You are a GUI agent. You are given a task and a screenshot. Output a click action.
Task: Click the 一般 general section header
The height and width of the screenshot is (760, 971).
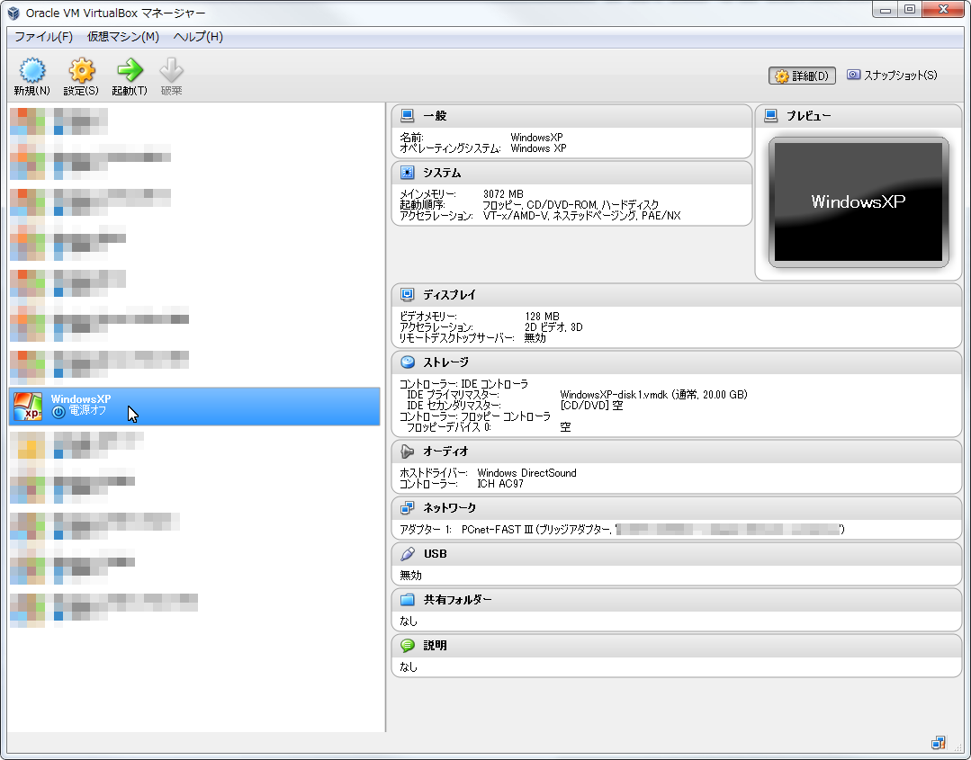[x=435, y=116]
